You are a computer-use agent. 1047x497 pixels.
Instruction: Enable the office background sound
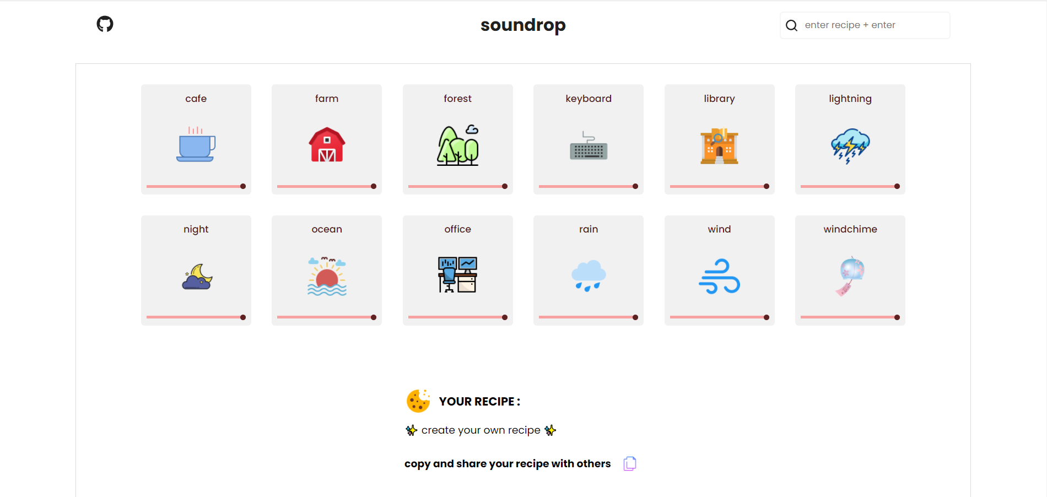(457, 275)
